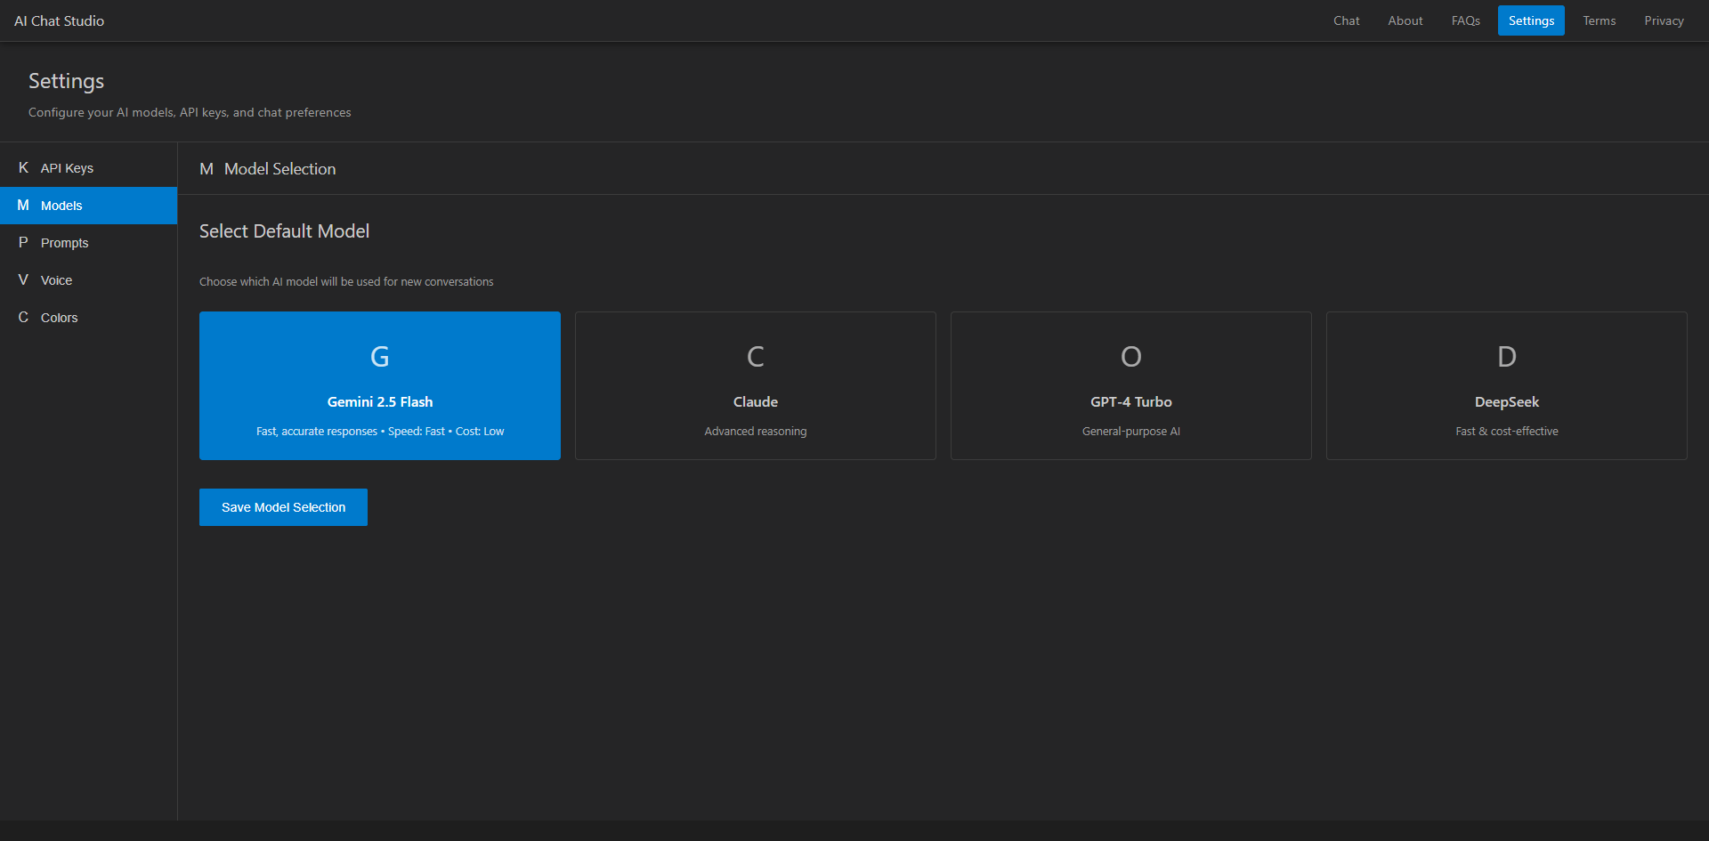Select GPT-4 Turbo as default model
This screenshot has height=841, width=1709.
click(x=1130, y=385)
